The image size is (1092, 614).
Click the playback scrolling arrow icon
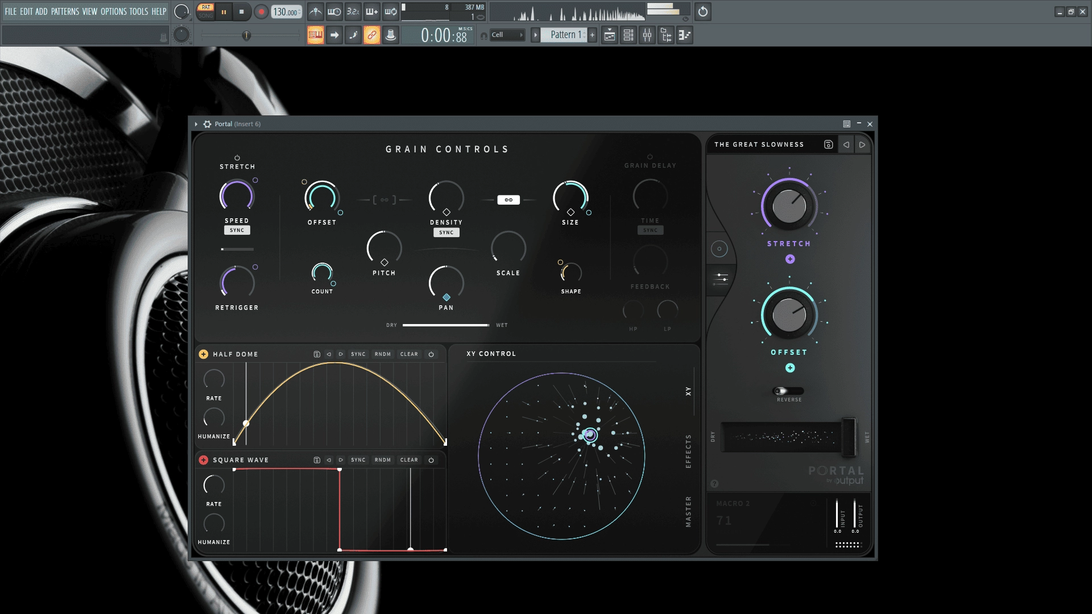(x=334, y=35)
